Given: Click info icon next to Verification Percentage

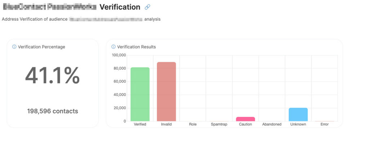Looking at the screenshot, I should [x=14, y=47].
